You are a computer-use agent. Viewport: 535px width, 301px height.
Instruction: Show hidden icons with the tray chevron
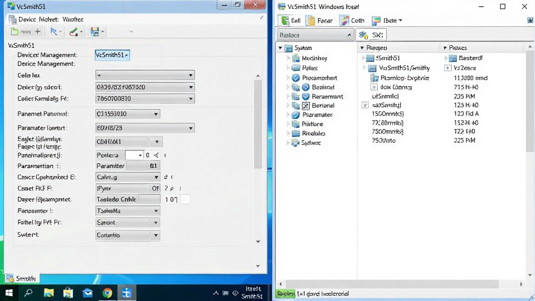216,293
